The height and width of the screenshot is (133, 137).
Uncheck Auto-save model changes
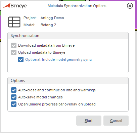14,97
